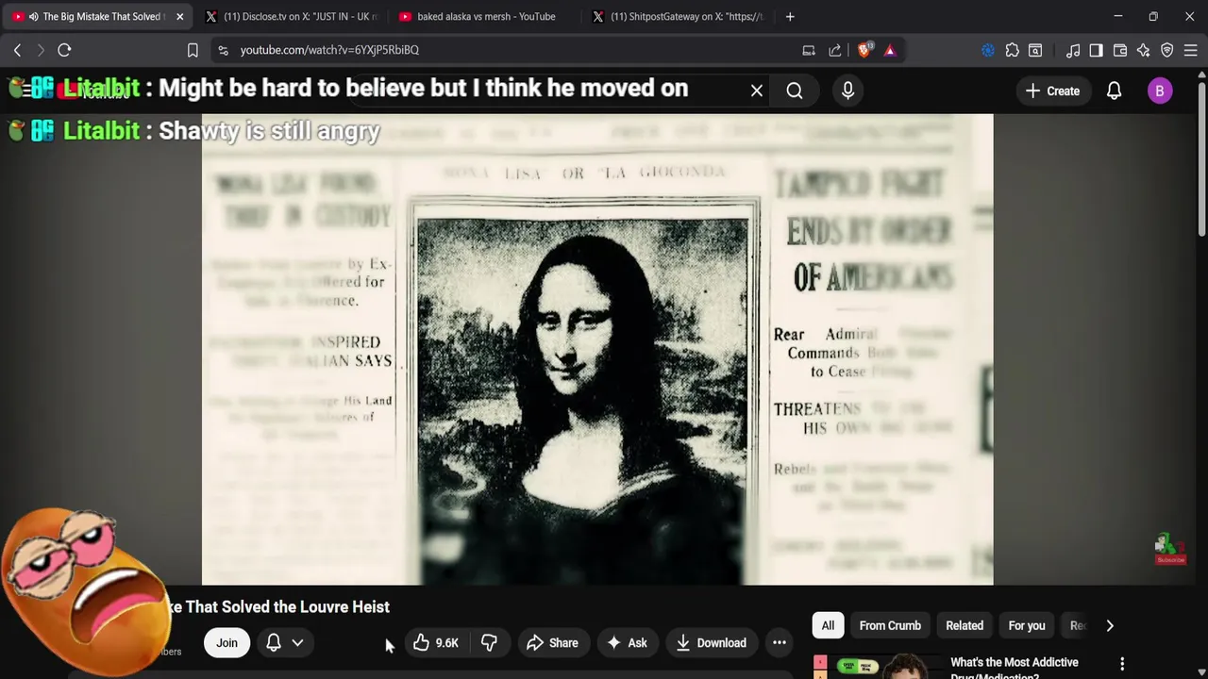Open install app icon in address bar
Image resolution: width=1208 pixels, height=679 pixels.
pyautogui.click(x=809, y=50)
